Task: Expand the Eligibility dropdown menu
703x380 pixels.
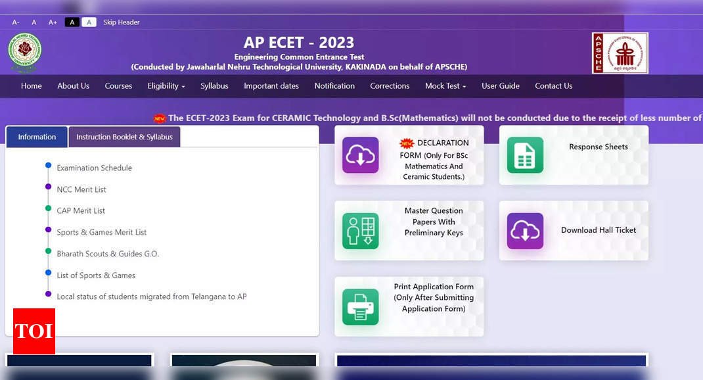Action: (x=166, y=85)
